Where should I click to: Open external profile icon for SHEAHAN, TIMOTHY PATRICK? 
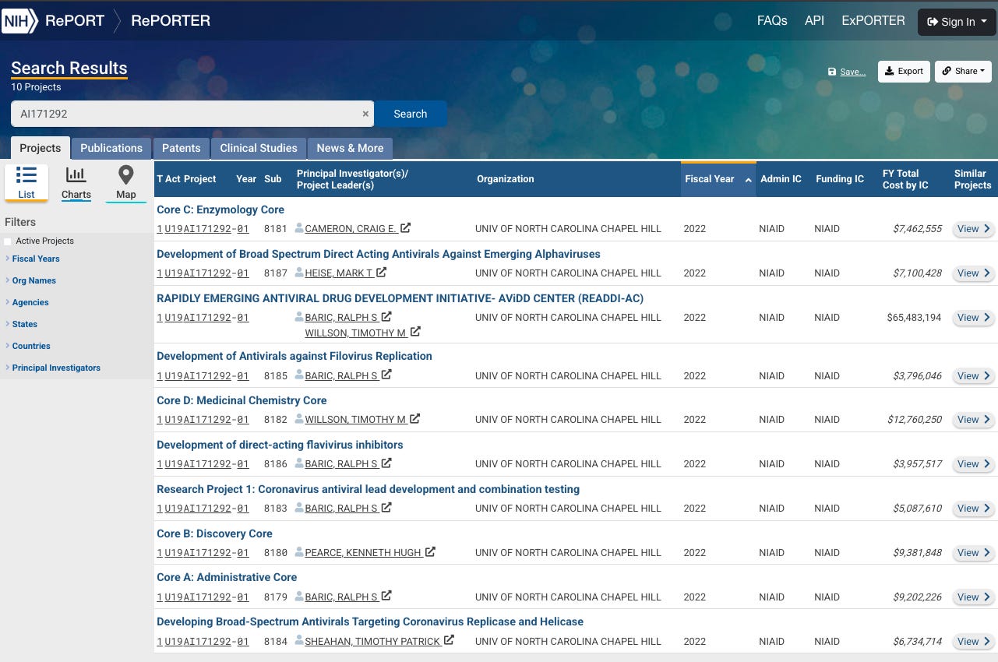pyautogui.click(x=449, y=641)
